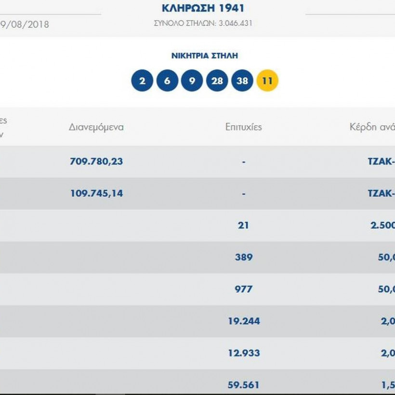
Task: Select the 709.780,23 distributed amount
Action: 96,161
